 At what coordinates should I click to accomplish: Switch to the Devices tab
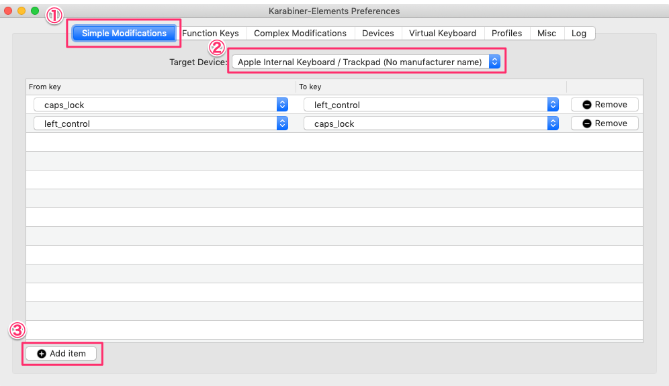(378, 34)
